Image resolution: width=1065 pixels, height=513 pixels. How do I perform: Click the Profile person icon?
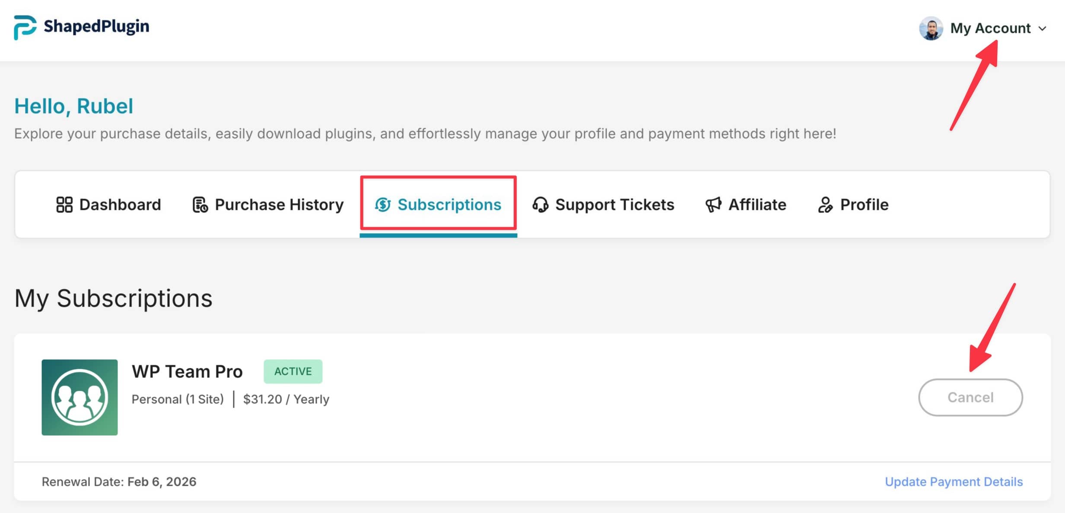(825, 205)
